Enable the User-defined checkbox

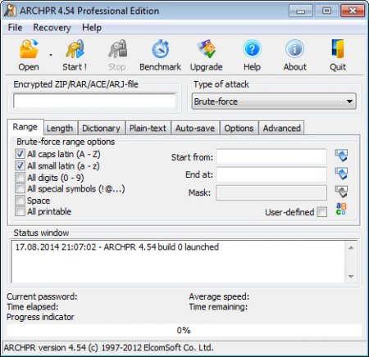click(322, 212)
